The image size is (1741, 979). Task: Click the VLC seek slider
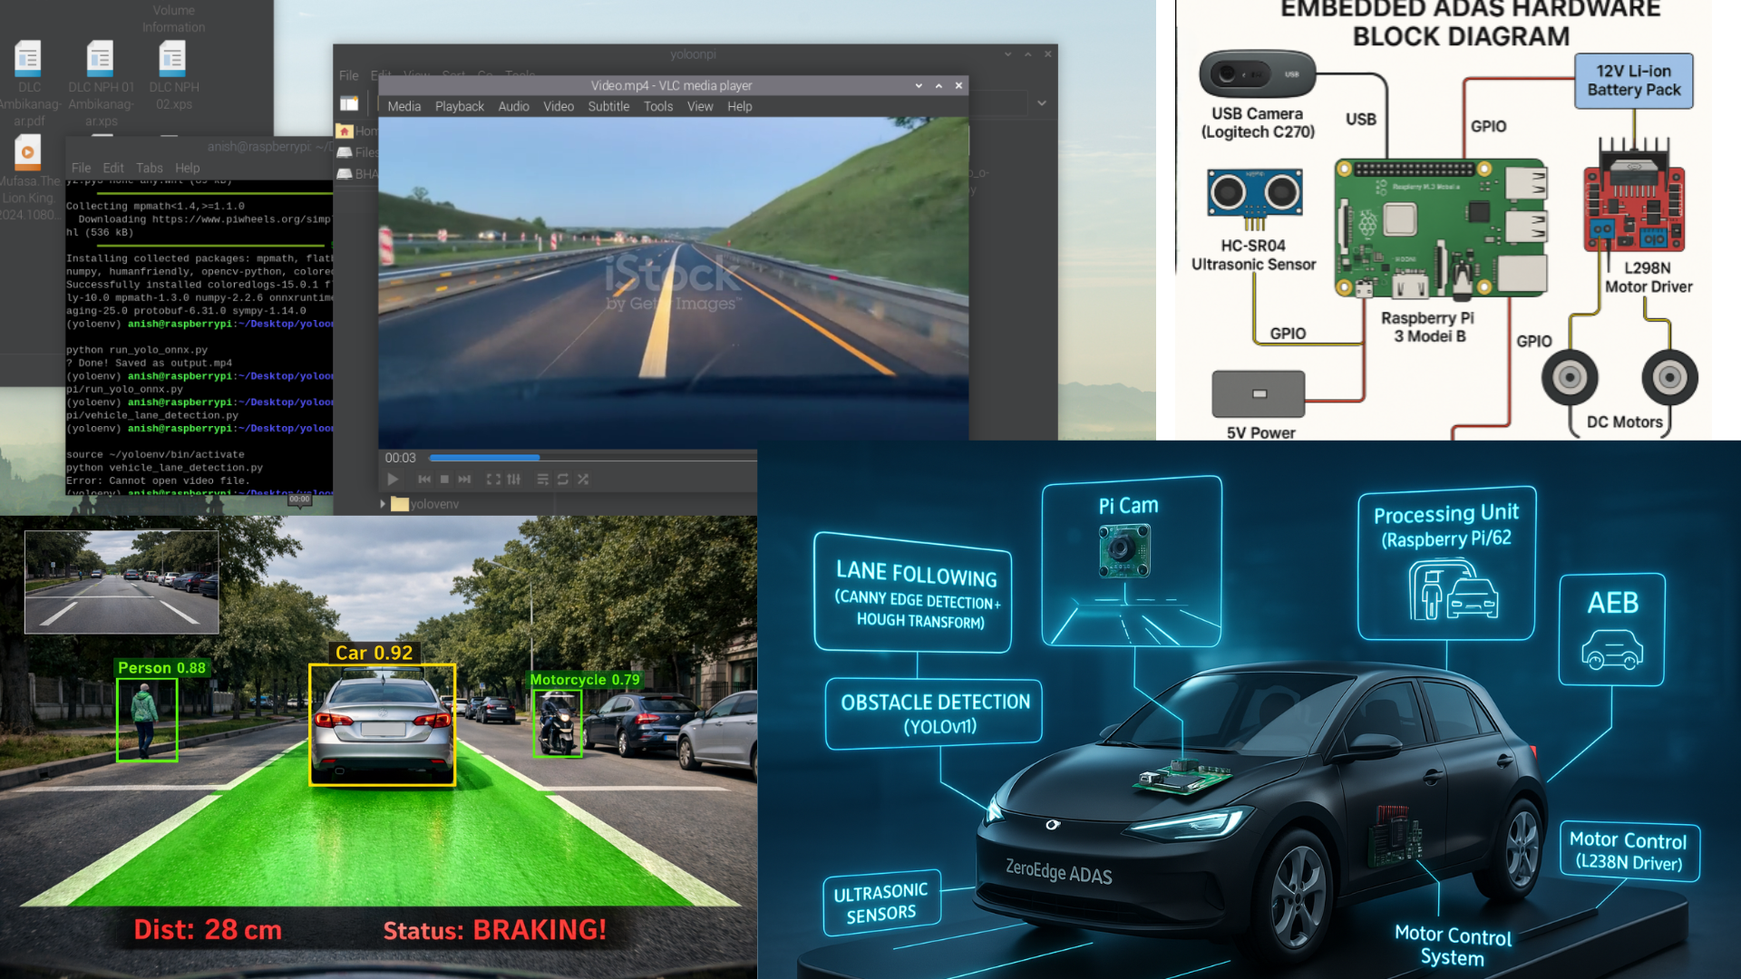click(592, 458)
